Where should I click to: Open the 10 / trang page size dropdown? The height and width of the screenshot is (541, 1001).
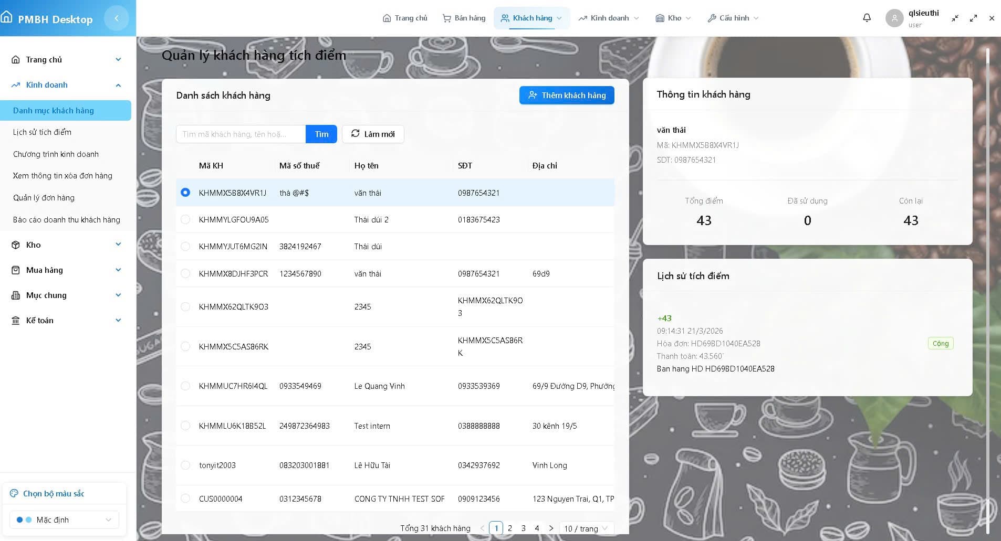point(585,528)
